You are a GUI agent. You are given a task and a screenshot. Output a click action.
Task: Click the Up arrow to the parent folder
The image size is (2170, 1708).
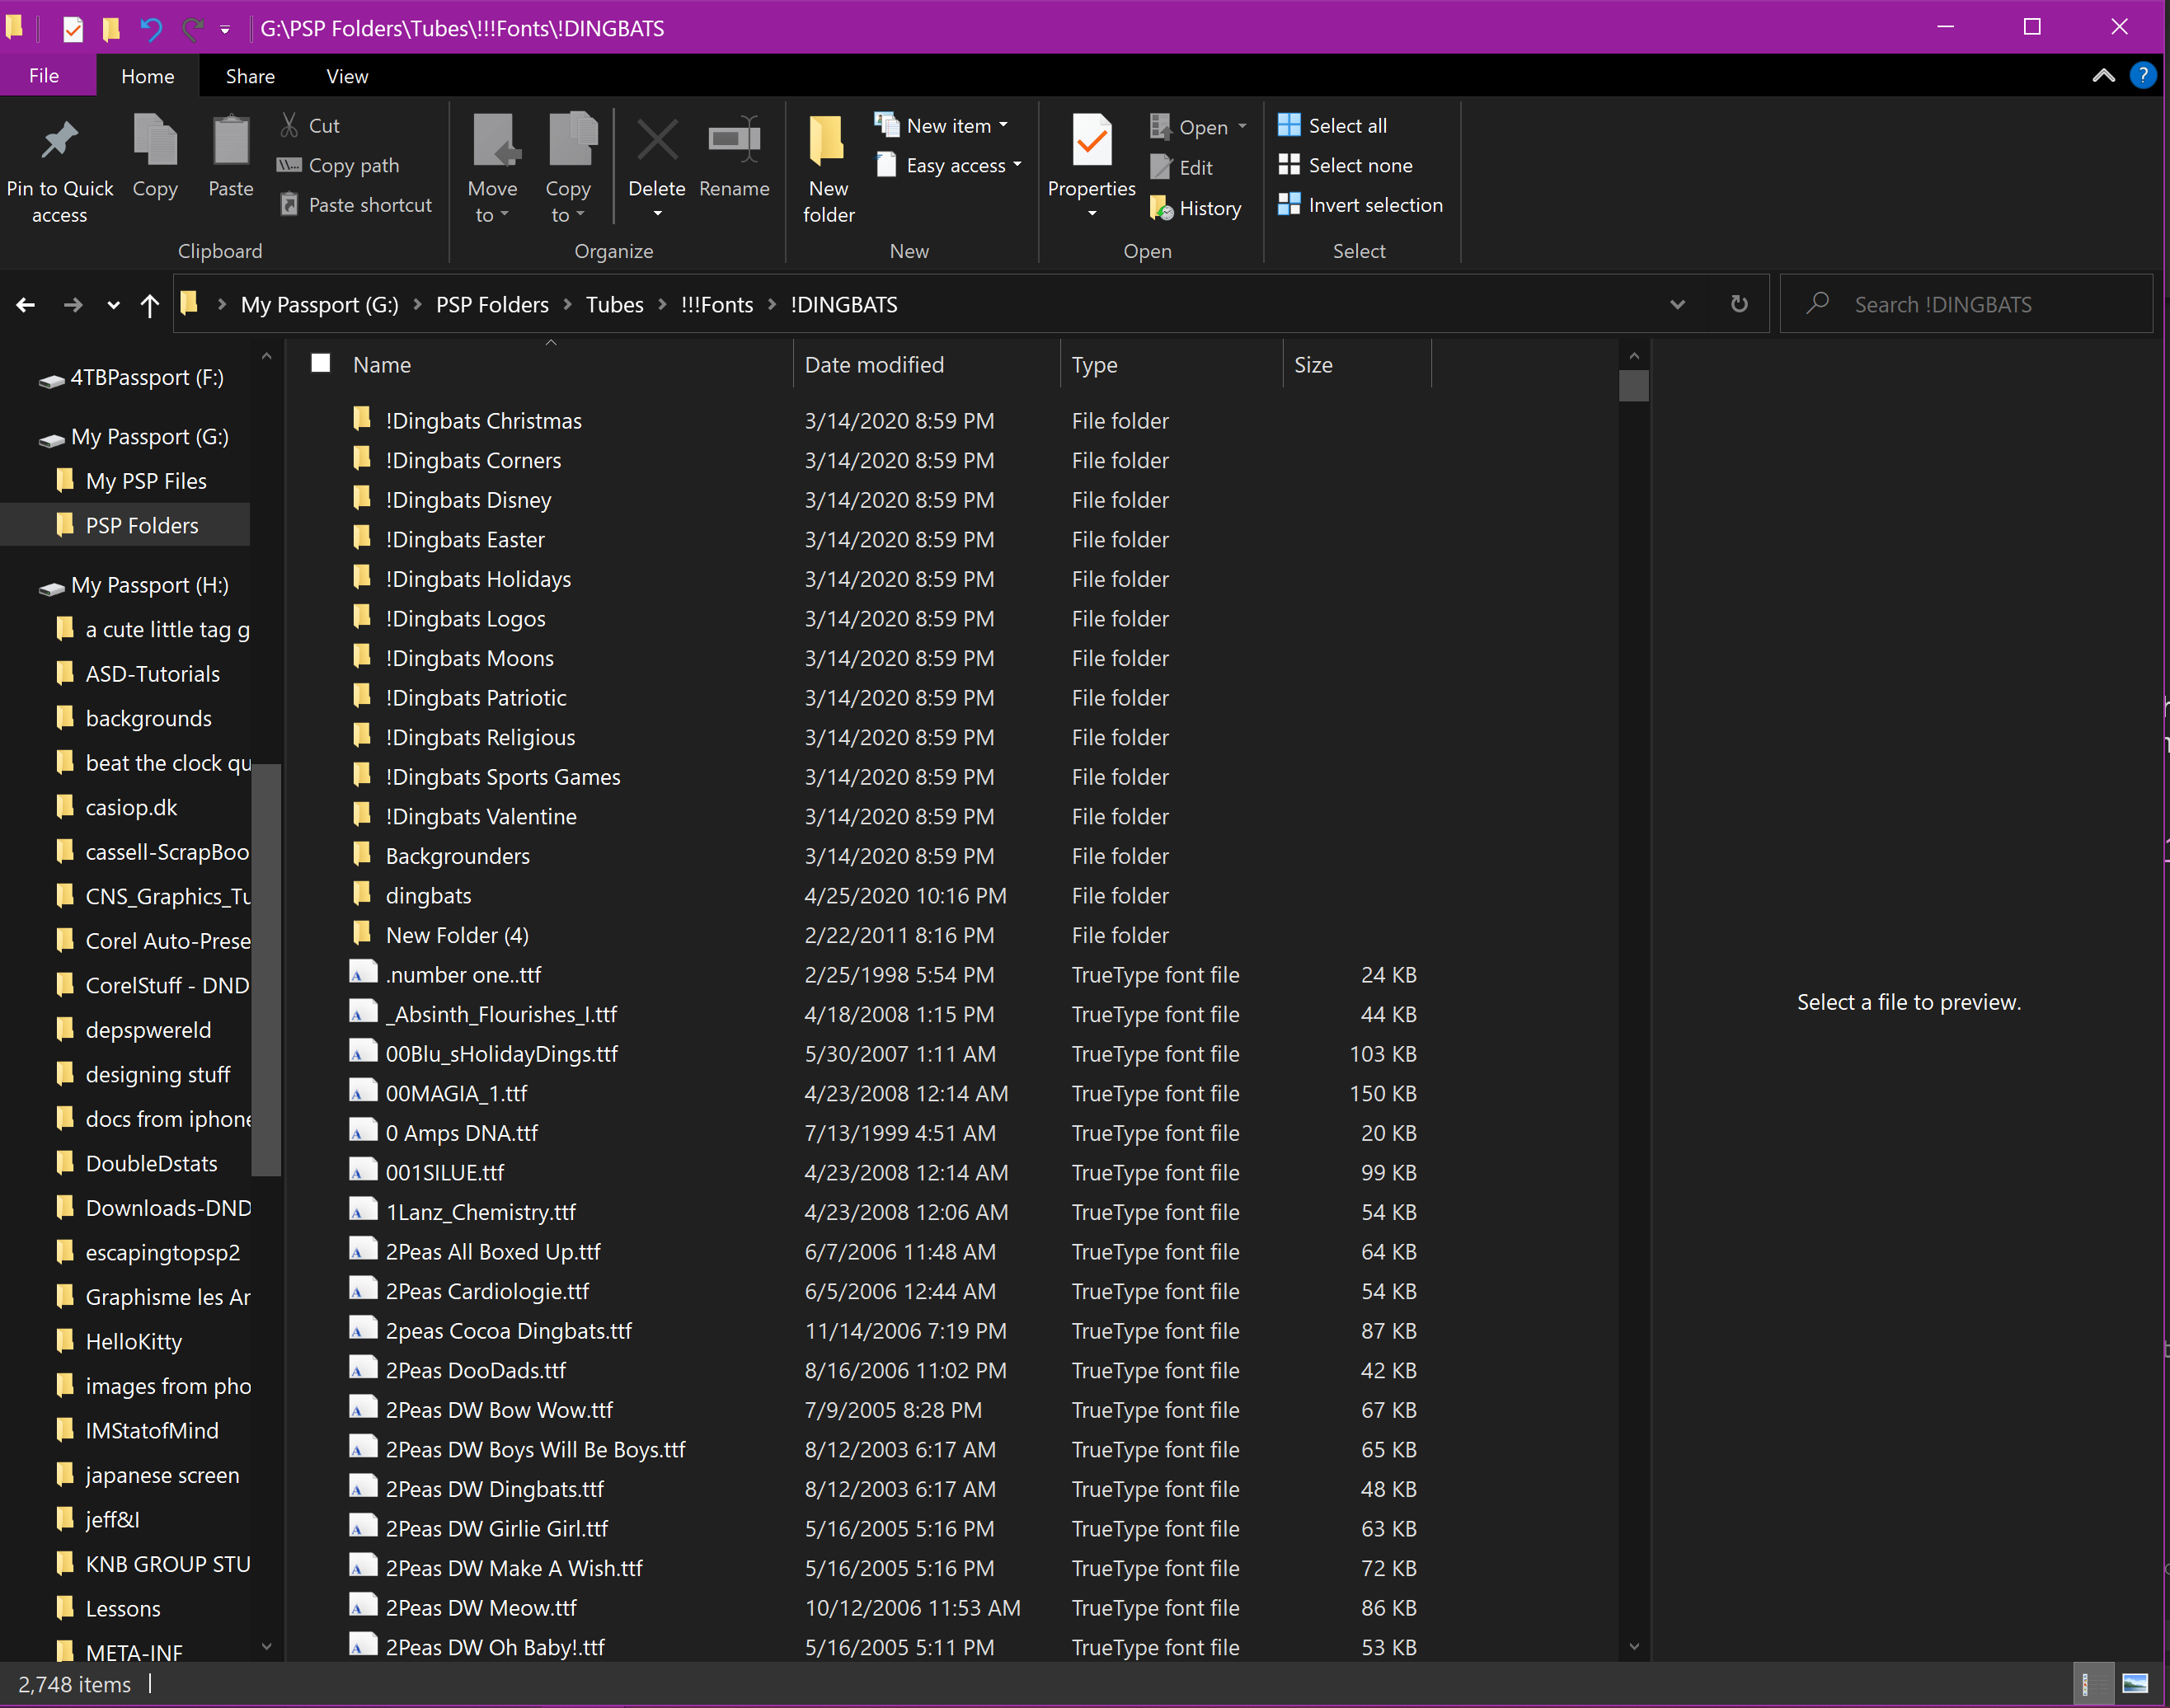(x=150, y=305)
